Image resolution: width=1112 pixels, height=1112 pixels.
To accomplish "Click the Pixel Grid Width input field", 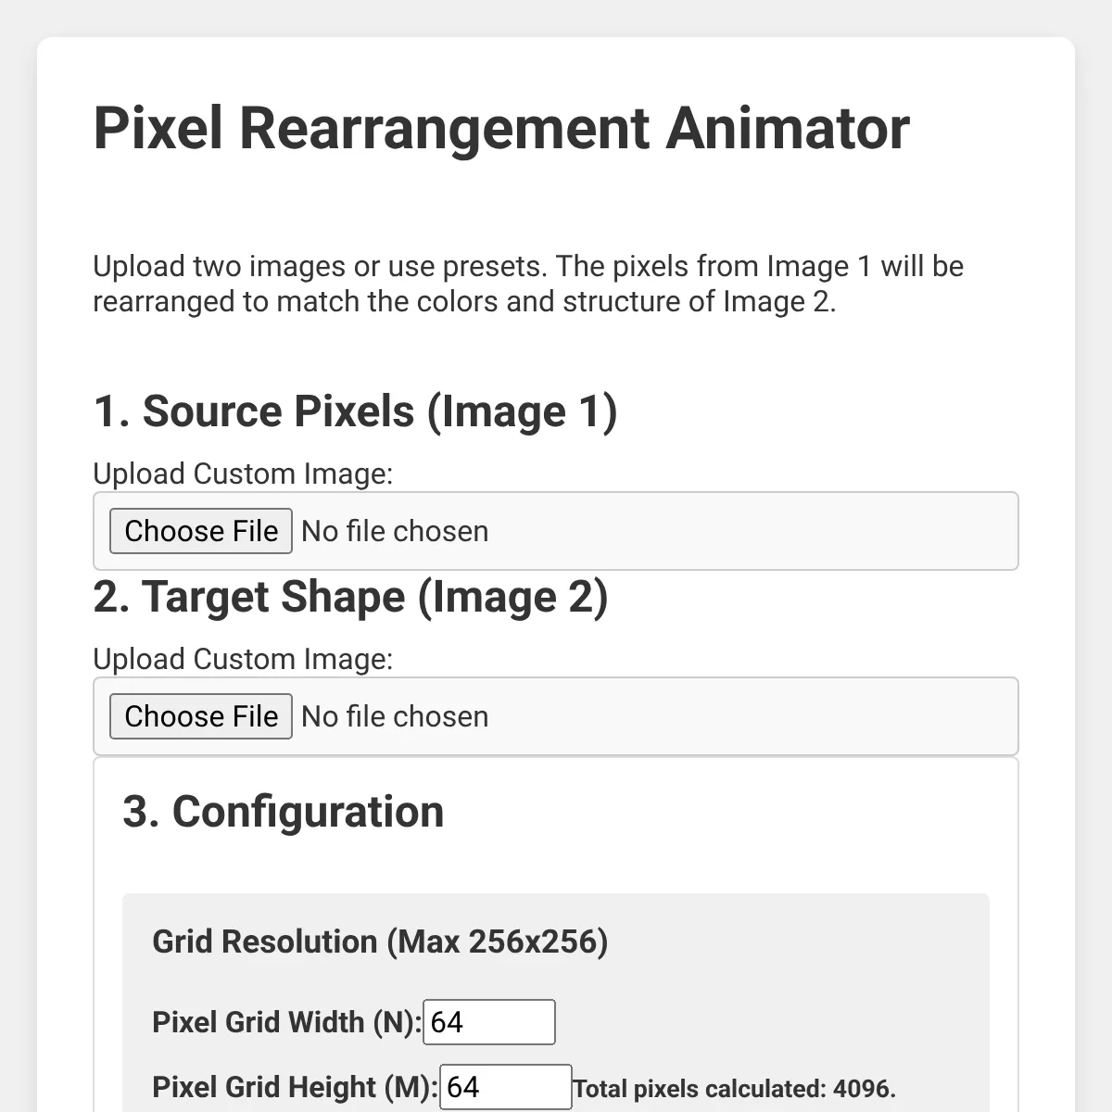I will (489, 1022).
